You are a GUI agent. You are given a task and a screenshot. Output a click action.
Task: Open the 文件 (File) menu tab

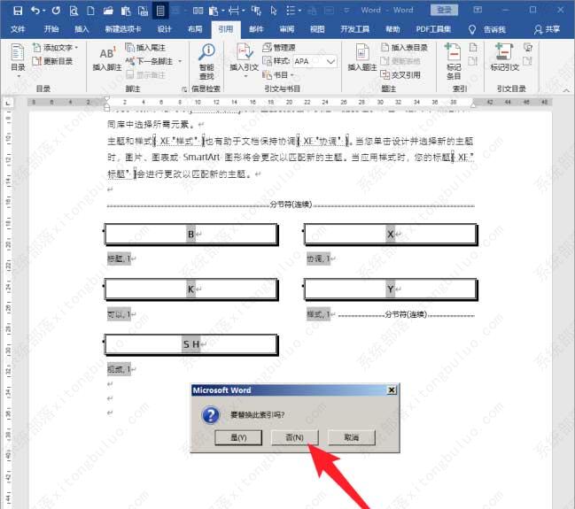18,29
